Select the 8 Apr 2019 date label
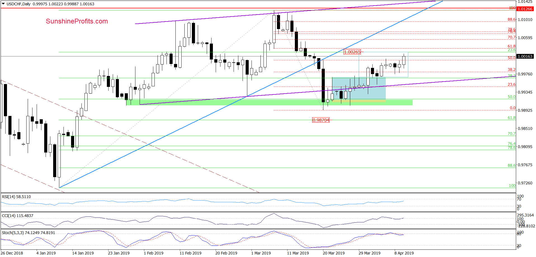This screenshot has height=257, width=536. [404, 253]
